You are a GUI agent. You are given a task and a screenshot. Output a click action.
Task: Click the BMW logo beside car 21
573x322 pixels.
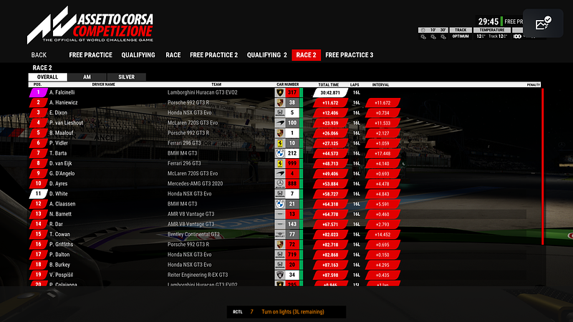point(280,204)
